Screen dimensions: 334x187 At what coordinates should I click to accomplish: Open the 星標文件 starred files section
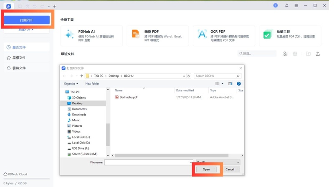point(19,58)
